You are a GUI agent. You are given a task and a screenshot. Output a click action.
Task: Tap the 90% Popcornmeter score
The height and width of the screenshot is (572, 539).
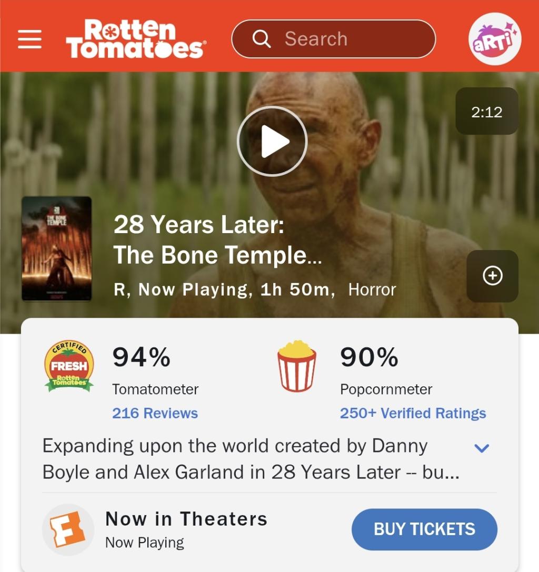(x=369, y=356)
